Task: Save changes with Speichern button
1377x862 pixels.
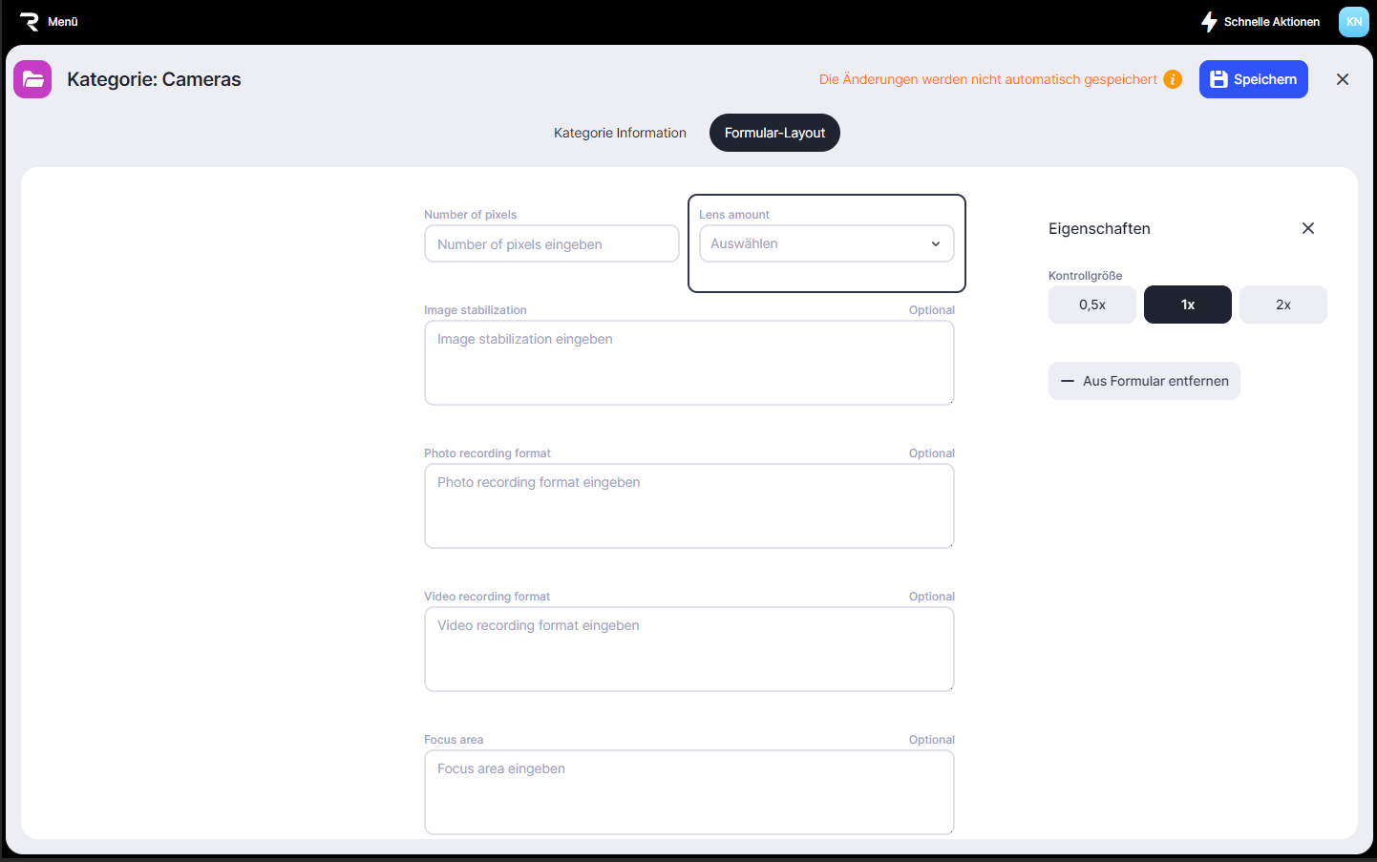Action: pyautogui.click(x=1253, y=79)
